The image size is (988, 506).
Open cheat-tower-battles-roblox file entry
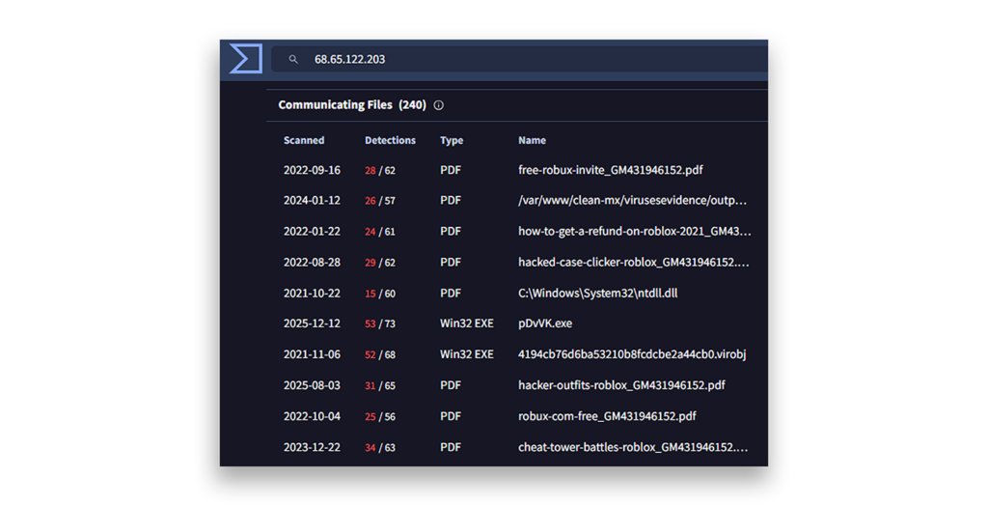coord(633,447)
